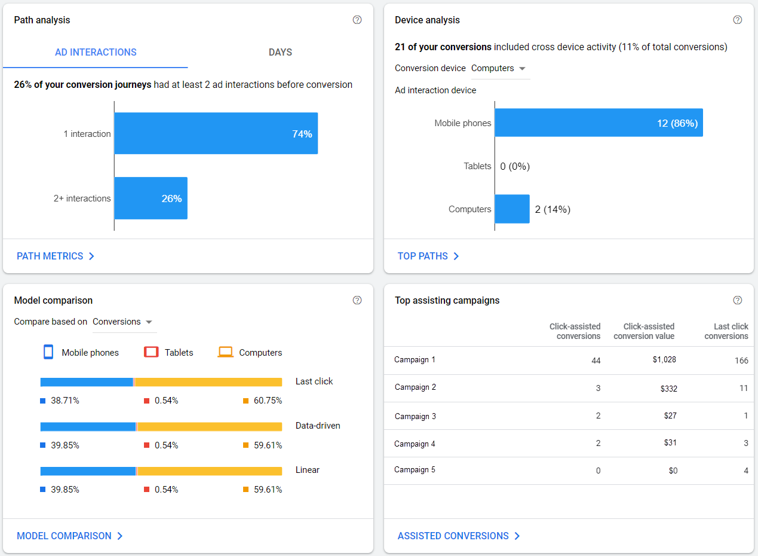Open the TOP PATHS link
Image resolution: width=758 pixels, height=556 pixels.
coord(424,256)
